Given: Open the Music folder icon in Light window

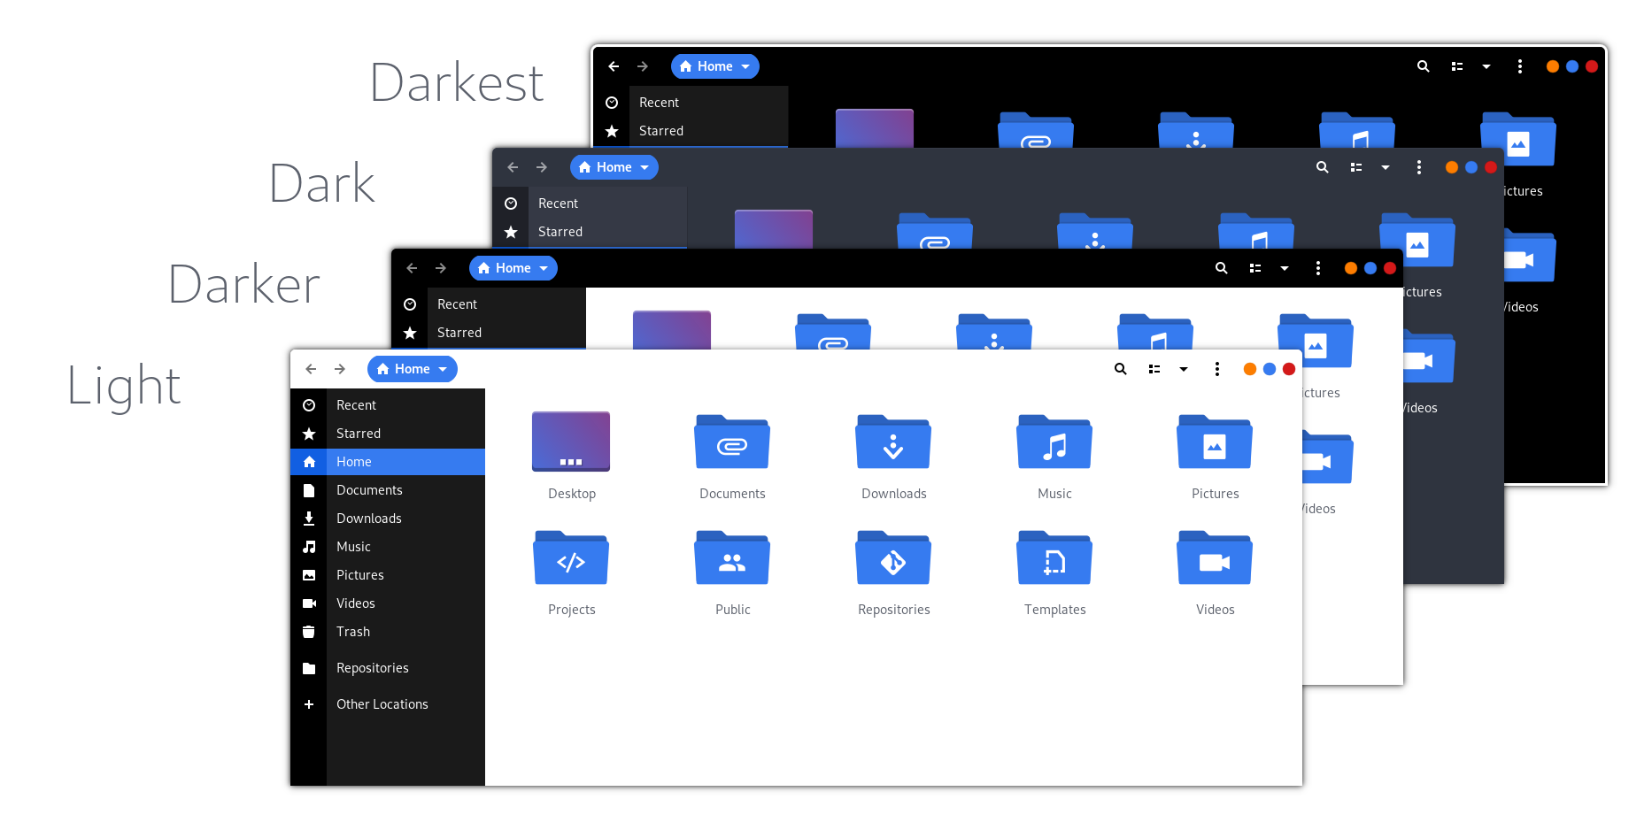Looking at the screenshot, I should point(1054,442).
